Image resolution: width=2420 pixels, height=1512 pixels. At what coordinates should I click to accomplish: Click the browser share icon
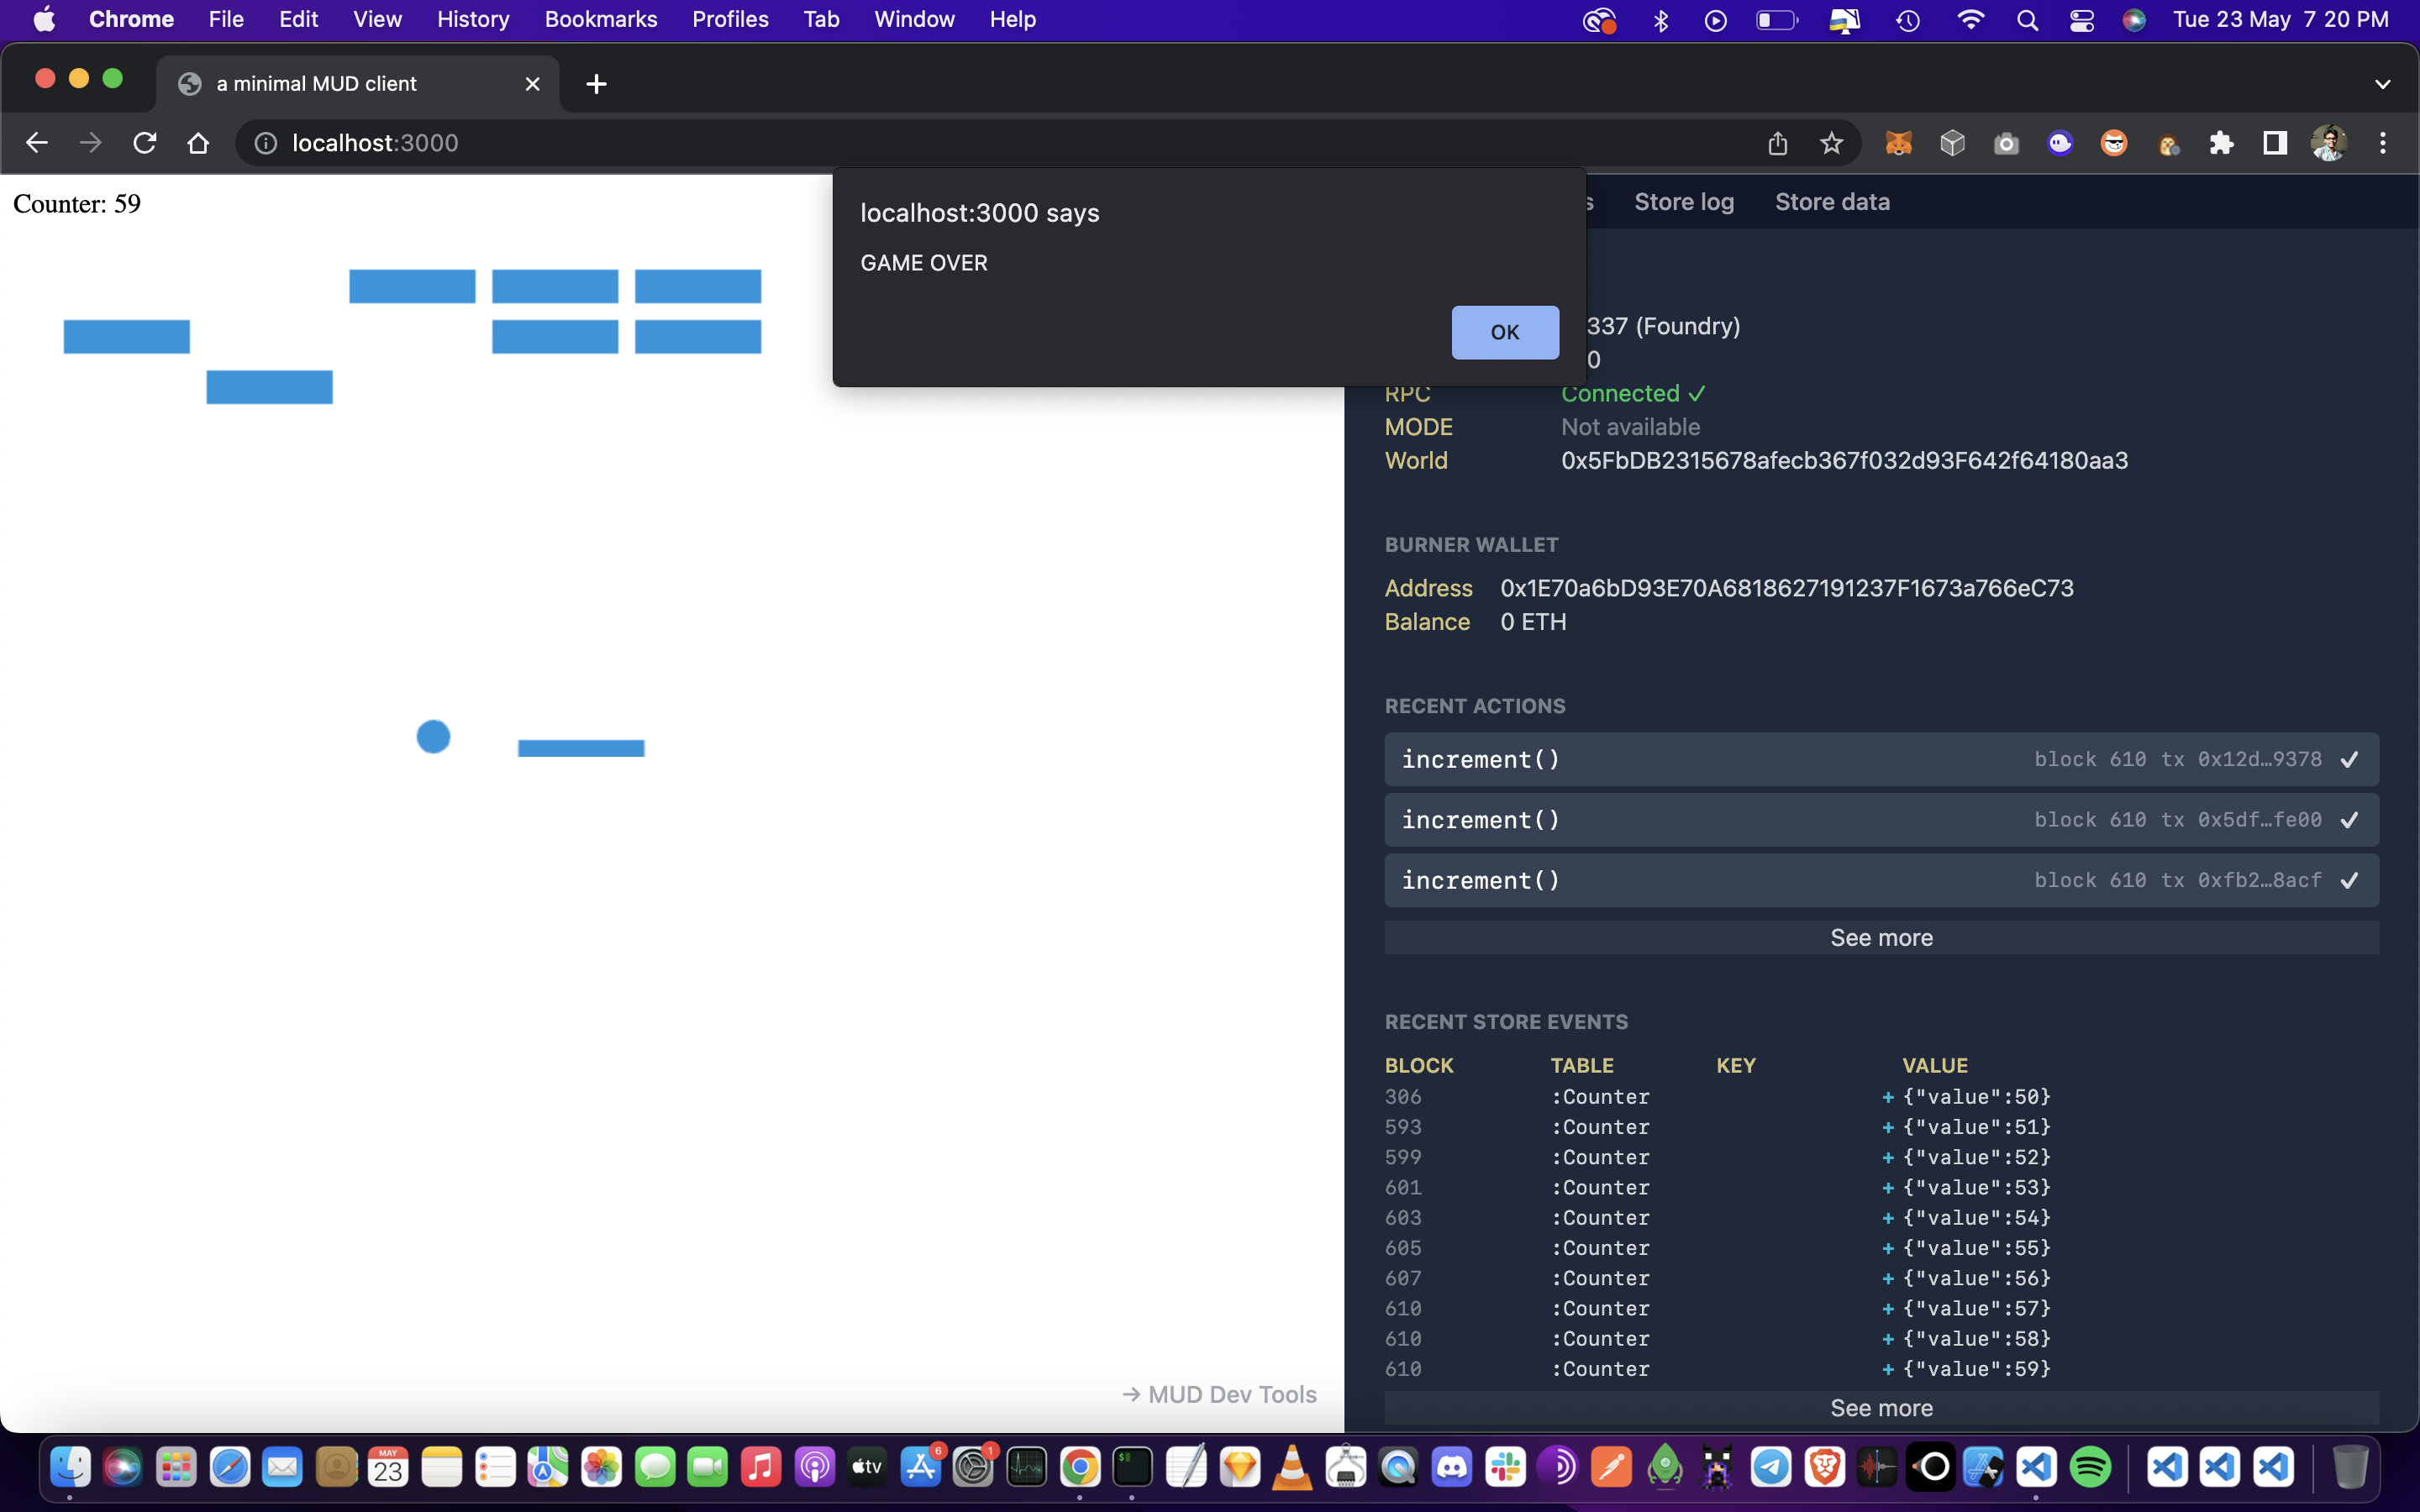[x=1777, y=144]
